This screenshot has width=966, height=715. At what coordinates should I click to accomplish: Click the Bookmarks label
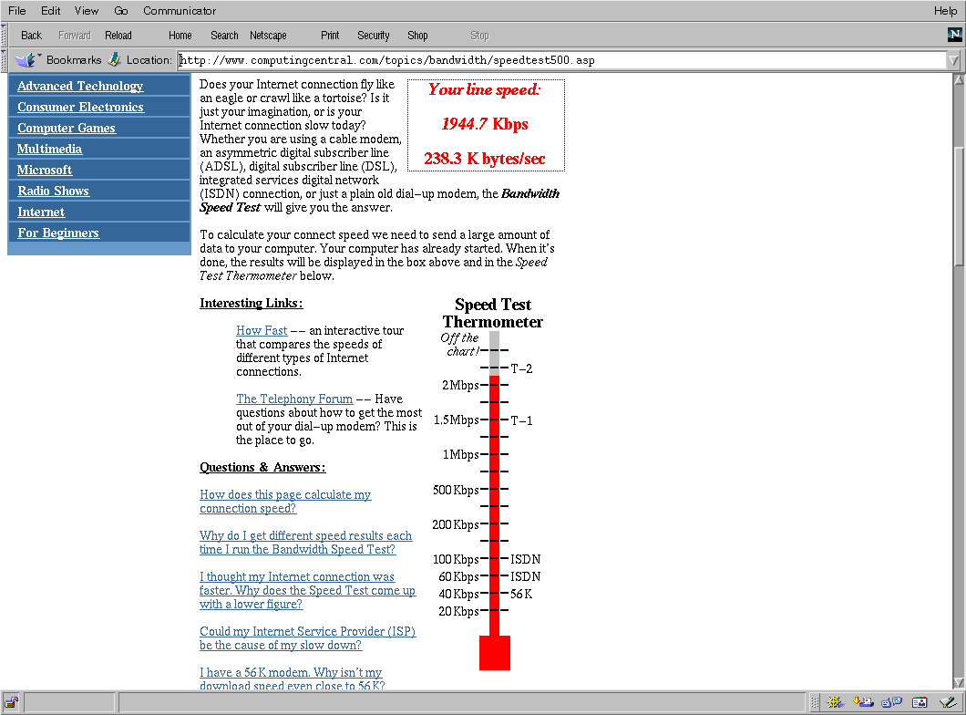pos(74,60)
